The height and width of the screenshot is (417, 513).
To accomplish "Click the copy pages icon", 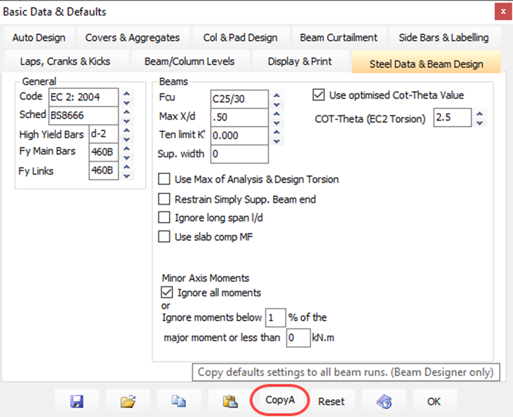I will pos(179,401).
